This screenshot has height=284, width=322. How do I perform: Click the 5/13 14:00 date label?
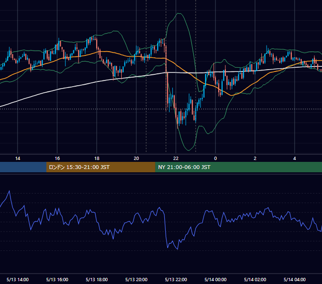18,279
